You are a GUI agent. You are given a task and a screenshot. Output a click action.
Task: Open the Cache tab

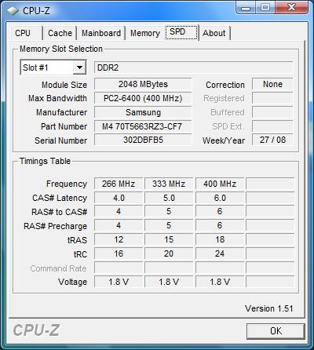(x=60, y=33)
